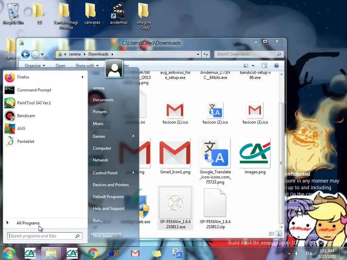Switch to details view icon
Screen dimensions: 347x260
271,234
